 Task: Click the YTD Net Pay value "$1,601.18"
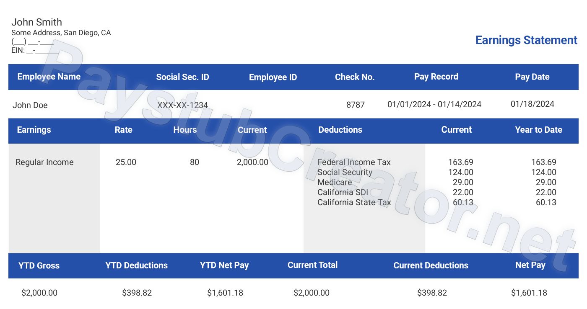pyautogui.click(x=225, y=293)
